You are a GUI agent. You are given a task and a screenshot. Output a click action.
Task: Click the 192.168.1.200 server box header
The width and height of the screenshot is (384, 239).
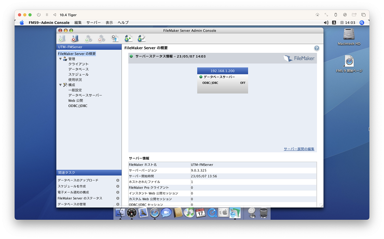(222, 71)
